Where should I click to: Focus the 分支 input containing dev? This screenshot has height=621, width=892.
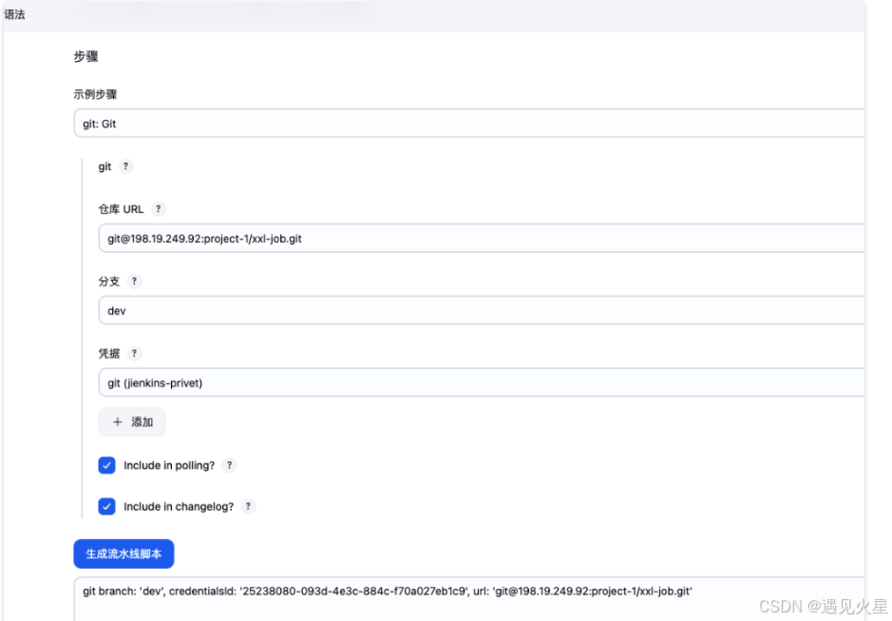click(x=482, y=310)
